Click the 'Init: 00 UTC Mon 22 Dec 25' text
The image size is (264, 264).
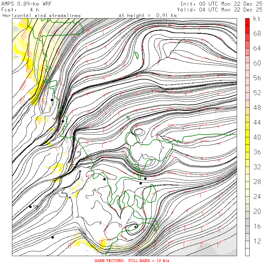tap(221, 4)
